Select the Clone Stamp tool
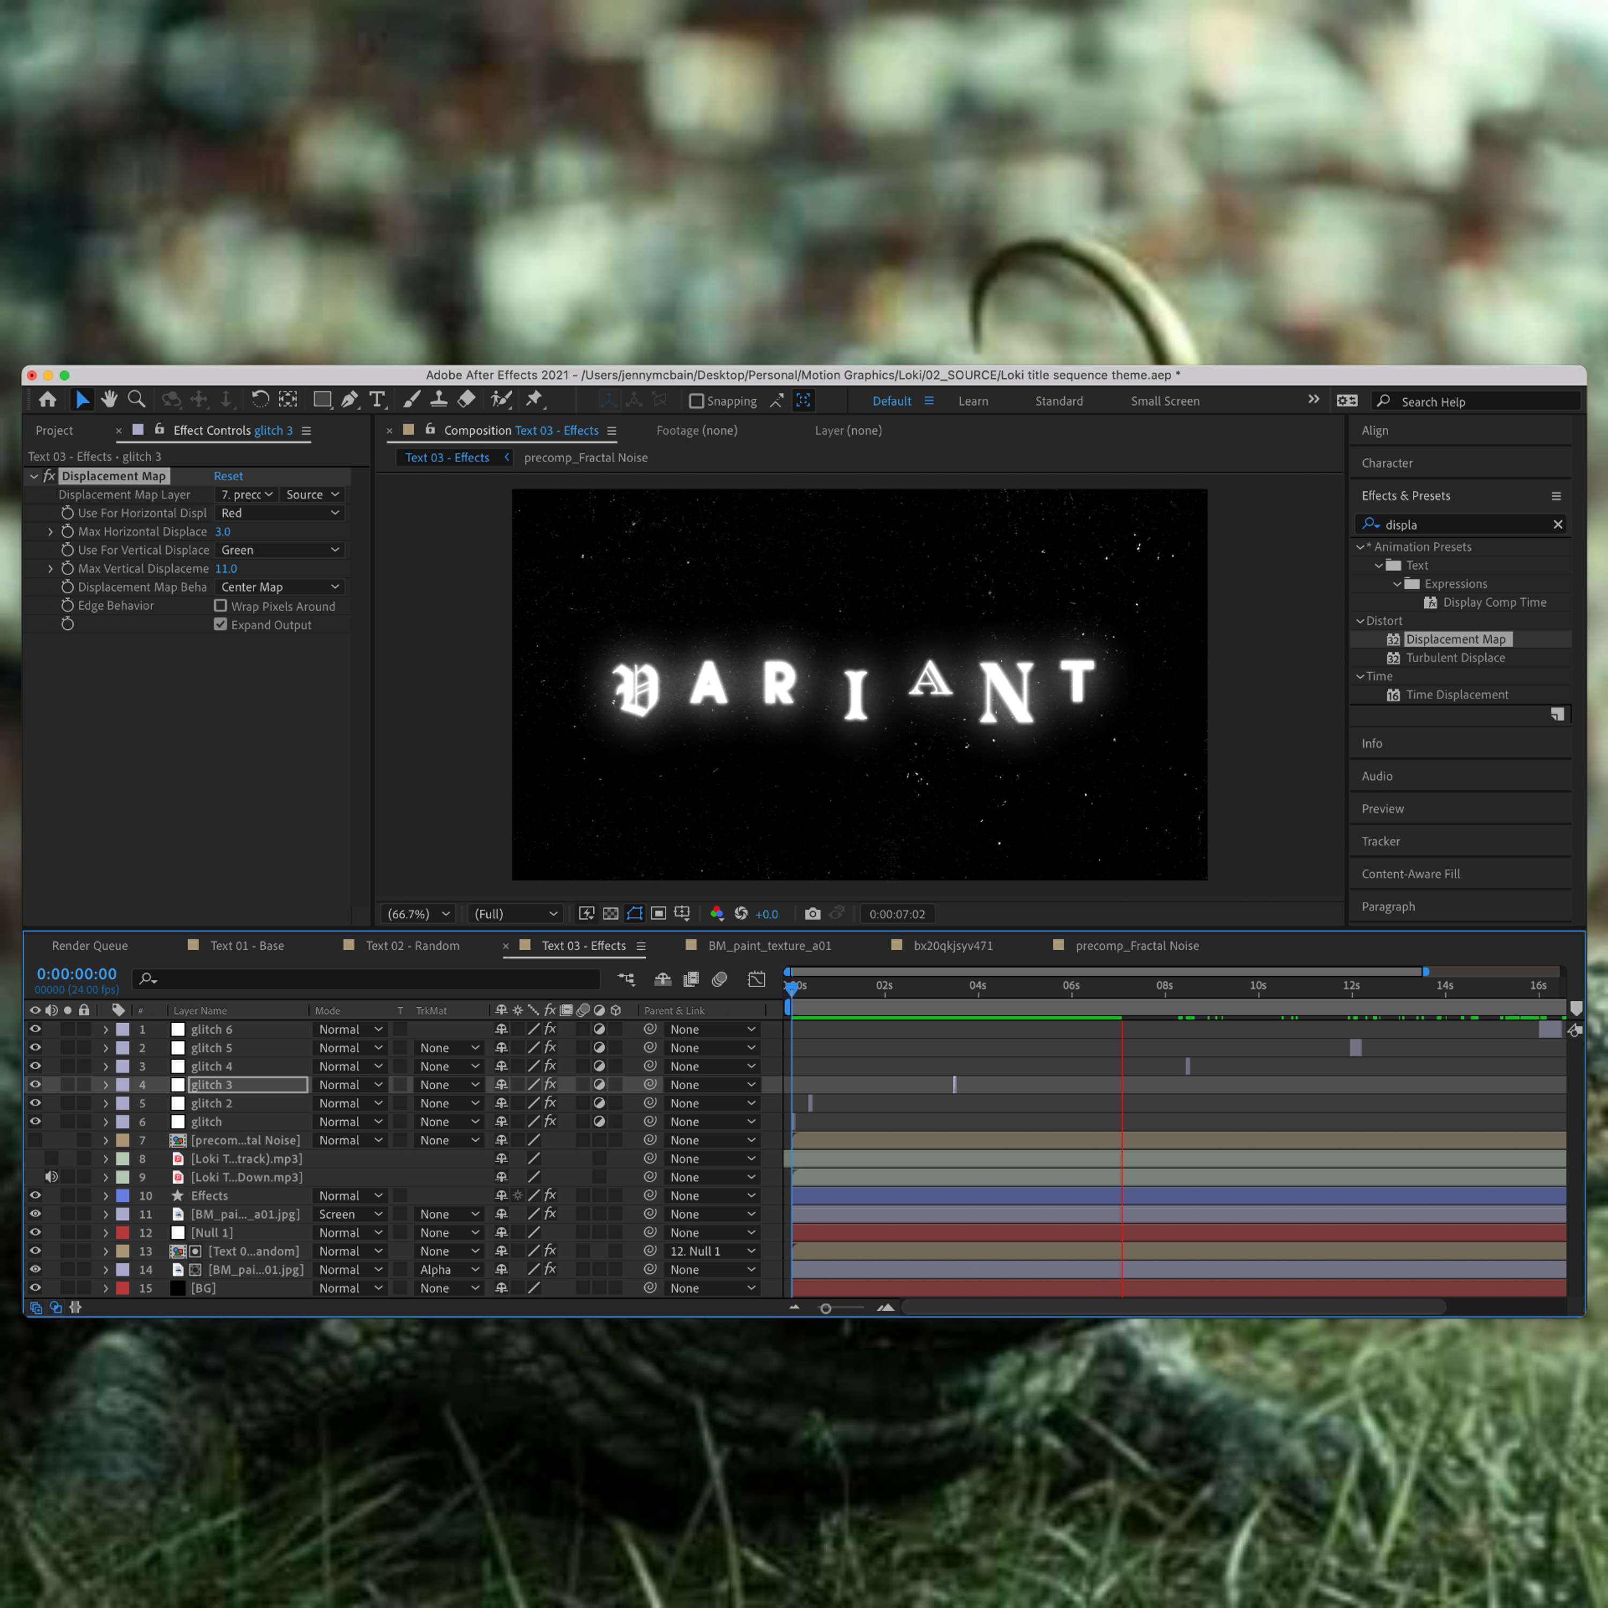The height and width of the screenshot is (1608, 1608). (438, 400)
